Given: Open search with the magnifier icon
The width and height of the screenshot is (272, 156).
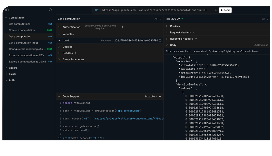Looking at the screenshot, I should tap(50, 10).
